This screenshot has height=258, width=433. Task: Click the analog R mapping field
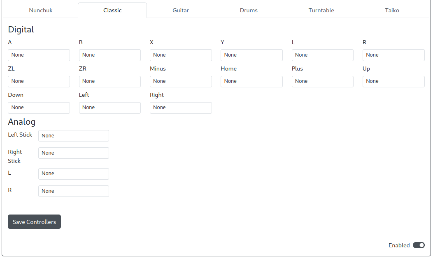pyautogui.click(x=74, y=191)
